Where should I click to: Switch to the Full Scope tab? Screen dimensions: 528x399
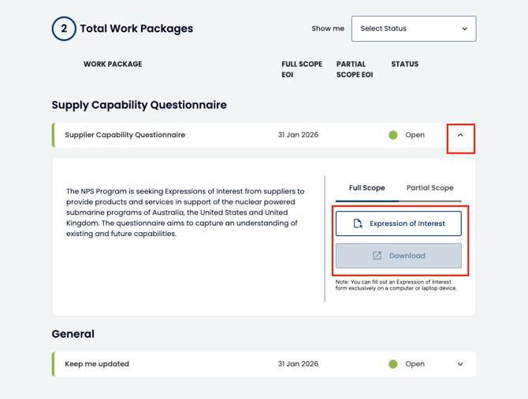point(366,188)
